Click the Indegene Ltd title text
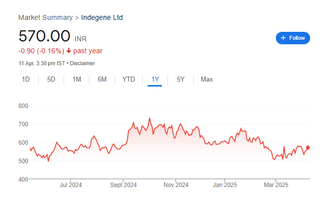 pos(102,17)
